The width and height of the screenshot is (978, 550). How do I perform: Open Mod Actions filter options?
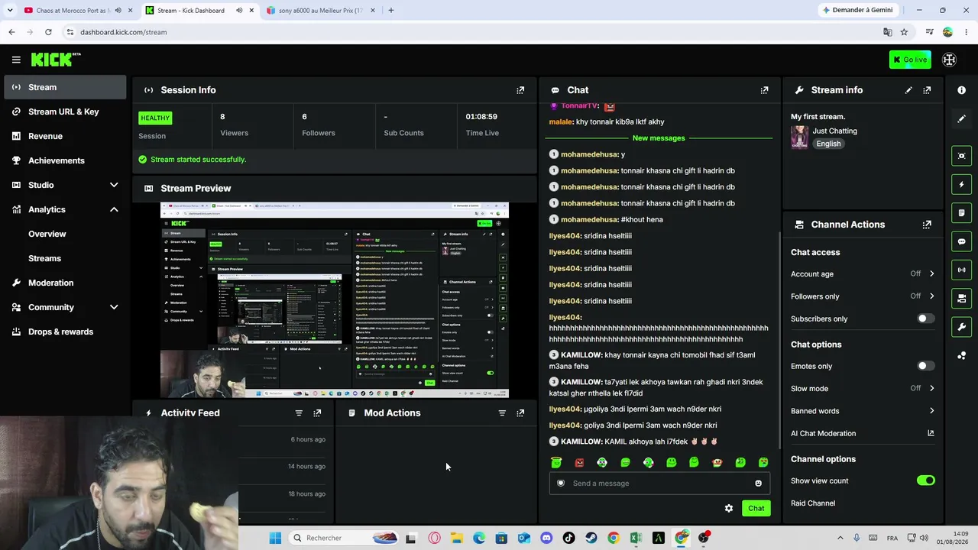(x=502, y=413)
